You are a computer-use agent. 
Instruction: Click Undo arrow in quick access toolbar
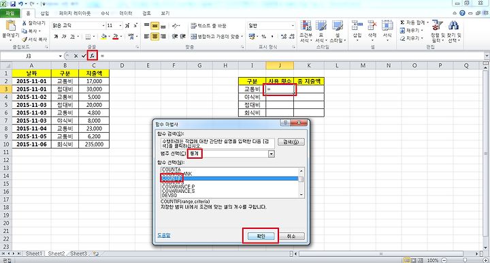pos(21,4)
